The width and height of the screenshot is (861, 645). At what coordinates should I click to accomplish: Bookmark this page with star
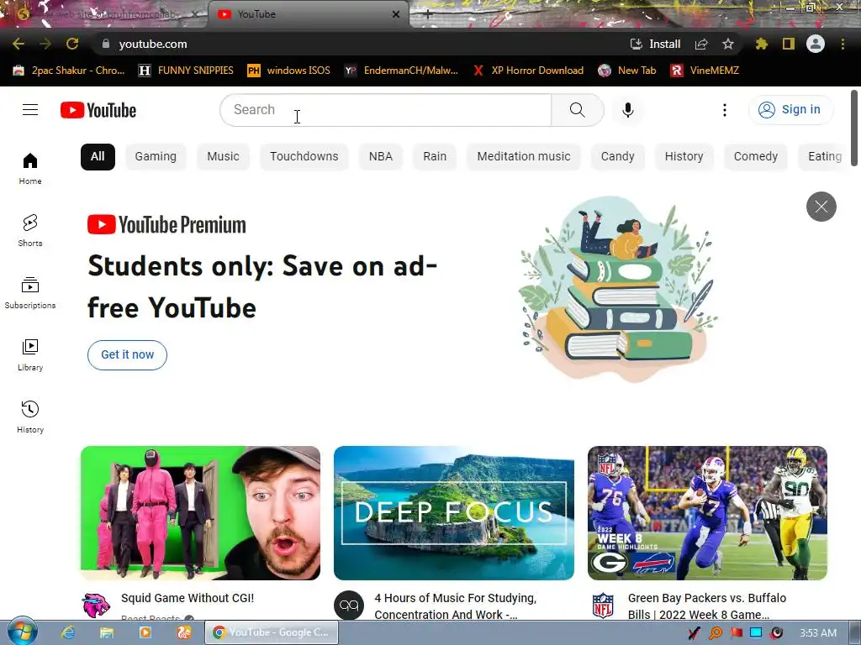727,44
